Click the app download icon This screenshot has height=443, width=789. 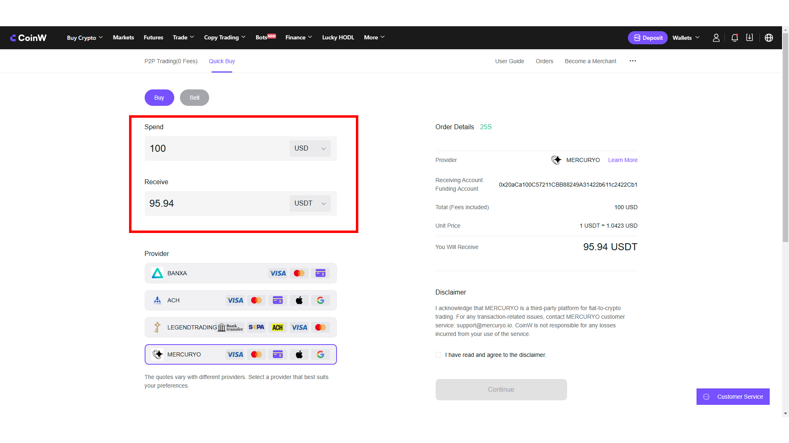(750, 38)
